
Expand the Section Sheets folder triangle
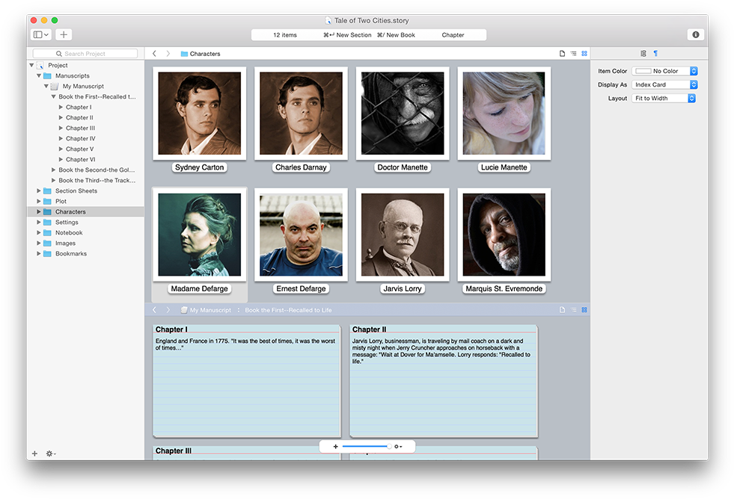[39, 190]
